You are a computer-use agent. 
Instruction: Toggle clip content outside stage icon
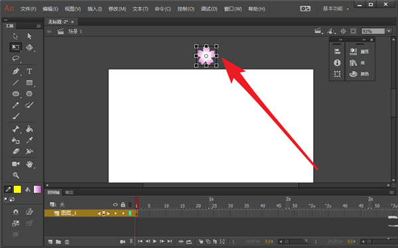(x=354, y=31)
